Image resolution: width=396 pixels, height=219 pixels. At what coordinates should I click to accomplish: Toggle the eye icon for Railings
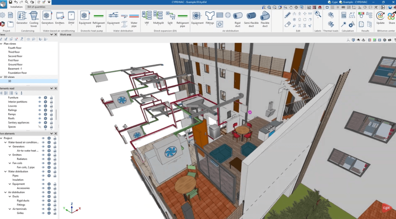click(x=40, y=110)
